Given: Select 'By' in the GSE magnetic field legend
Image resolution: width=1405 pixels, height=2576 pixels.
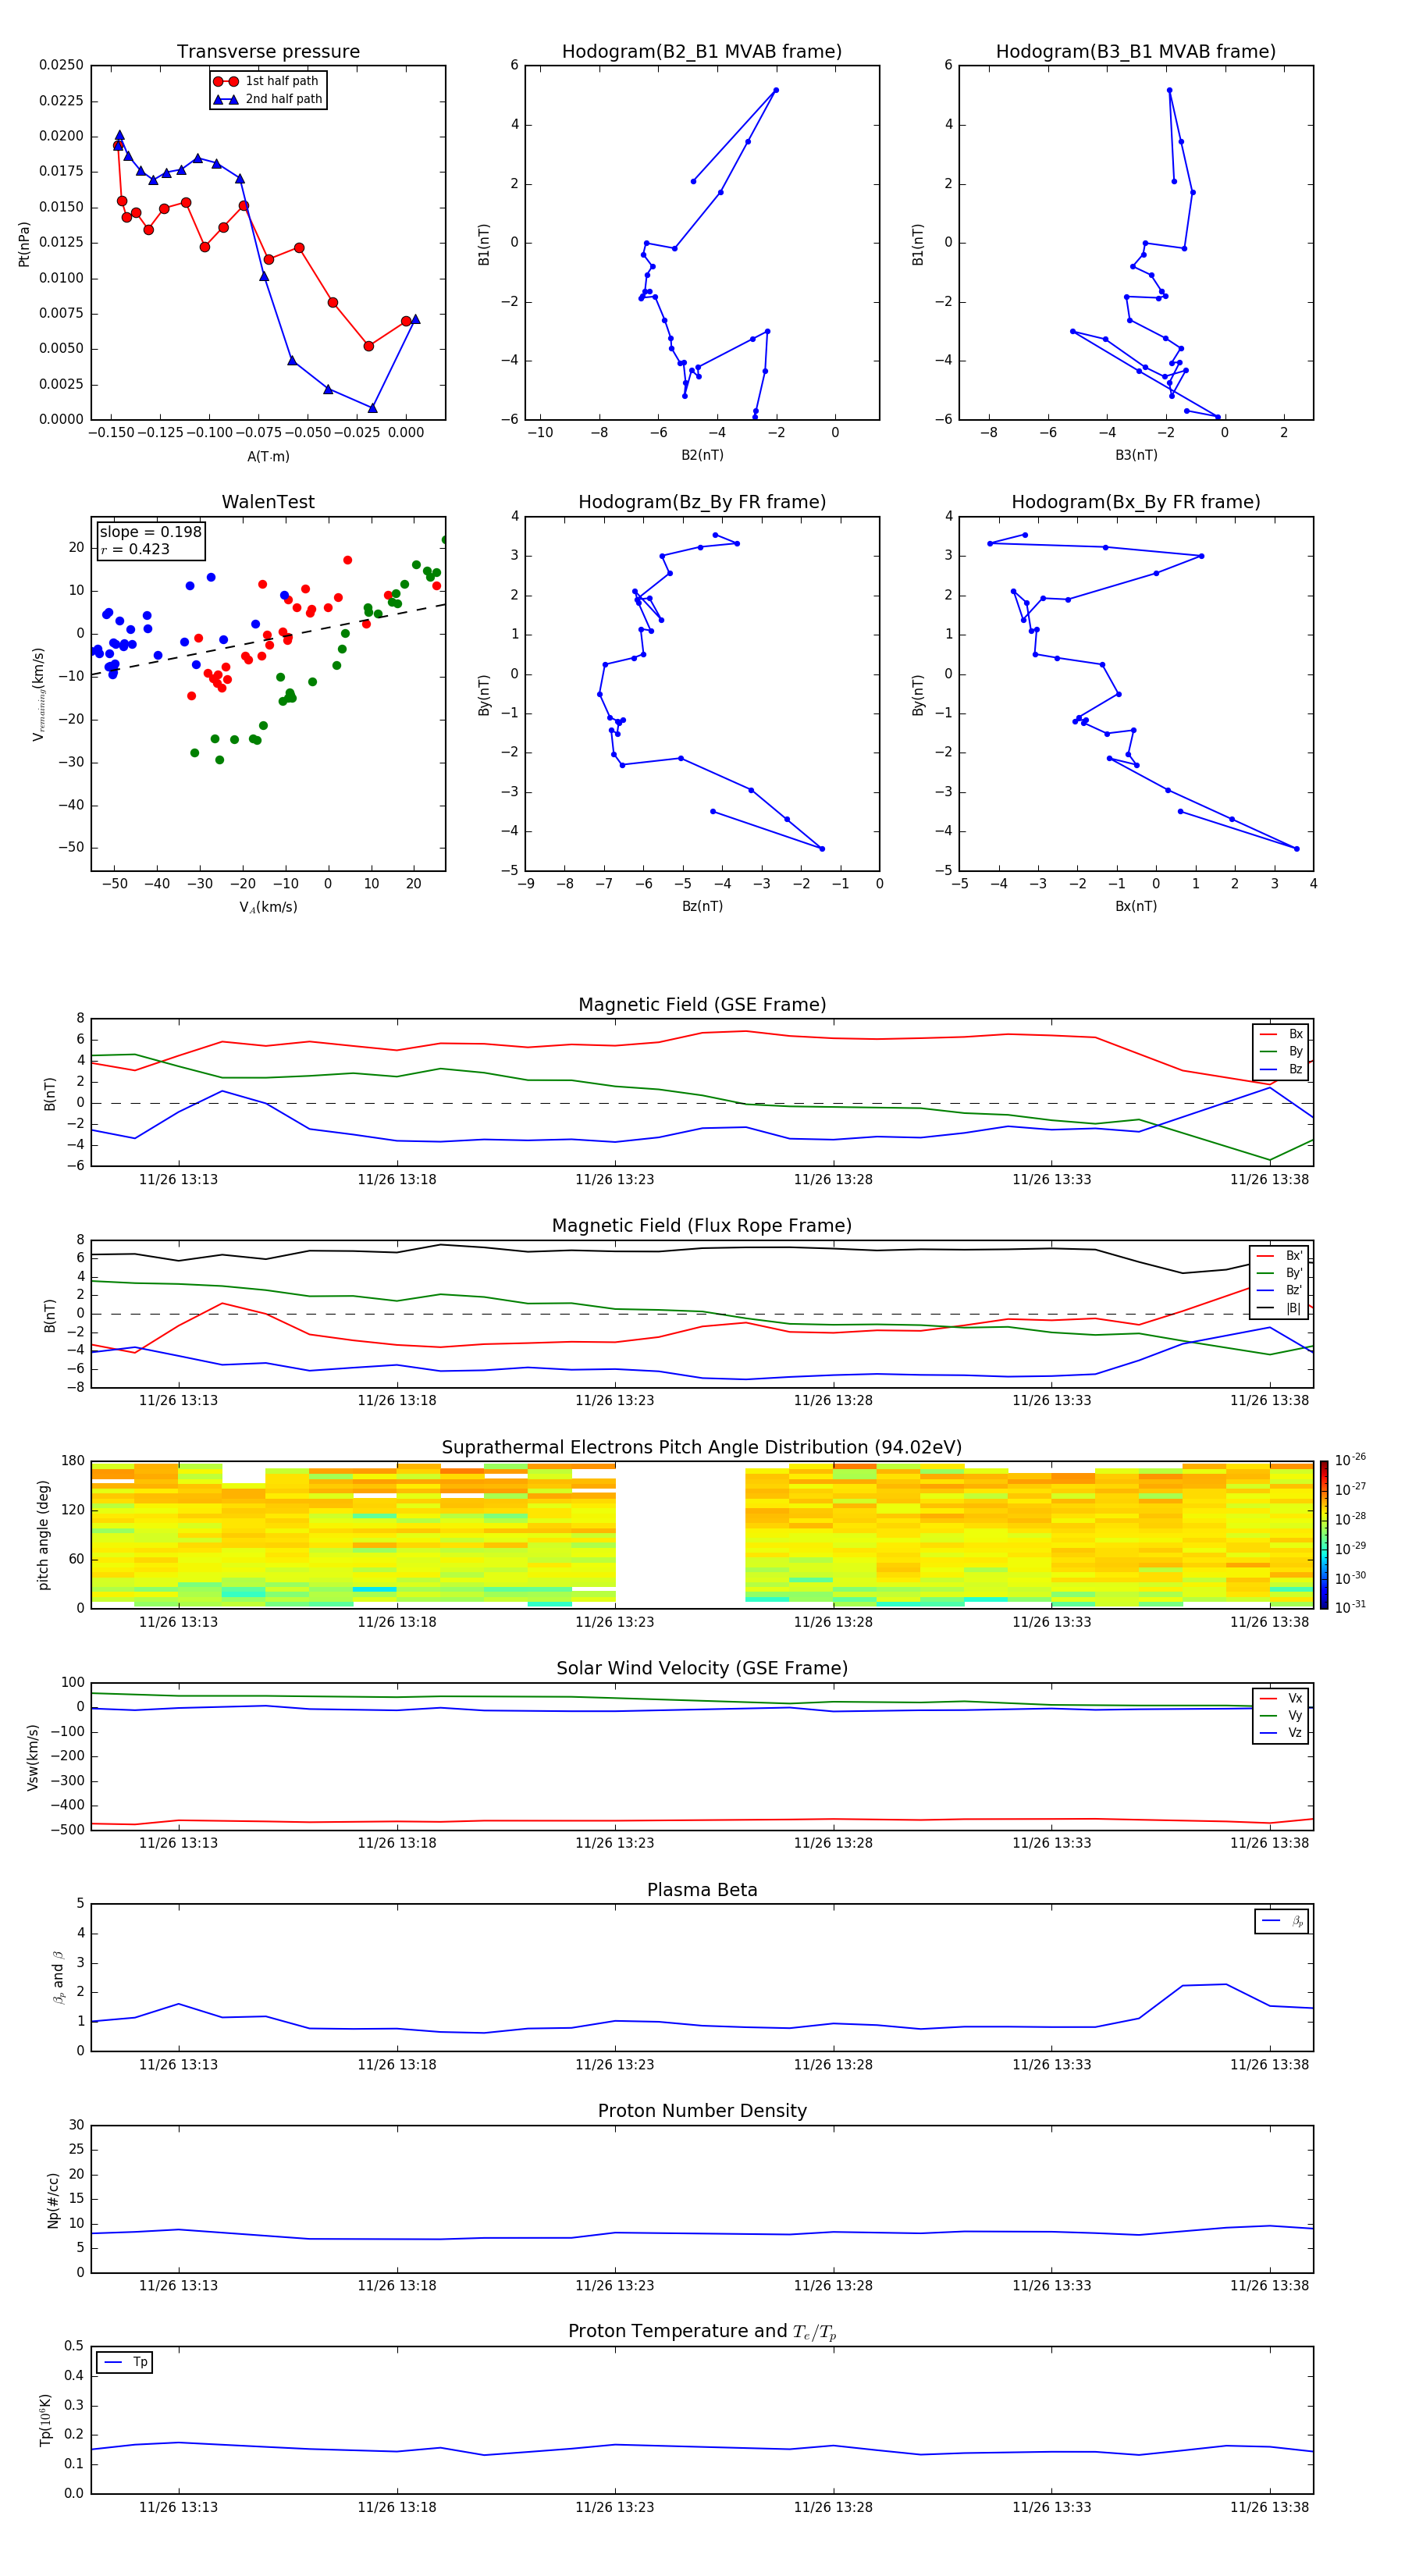Looking at the screenshot, I should click(x=1281, y=1052).
